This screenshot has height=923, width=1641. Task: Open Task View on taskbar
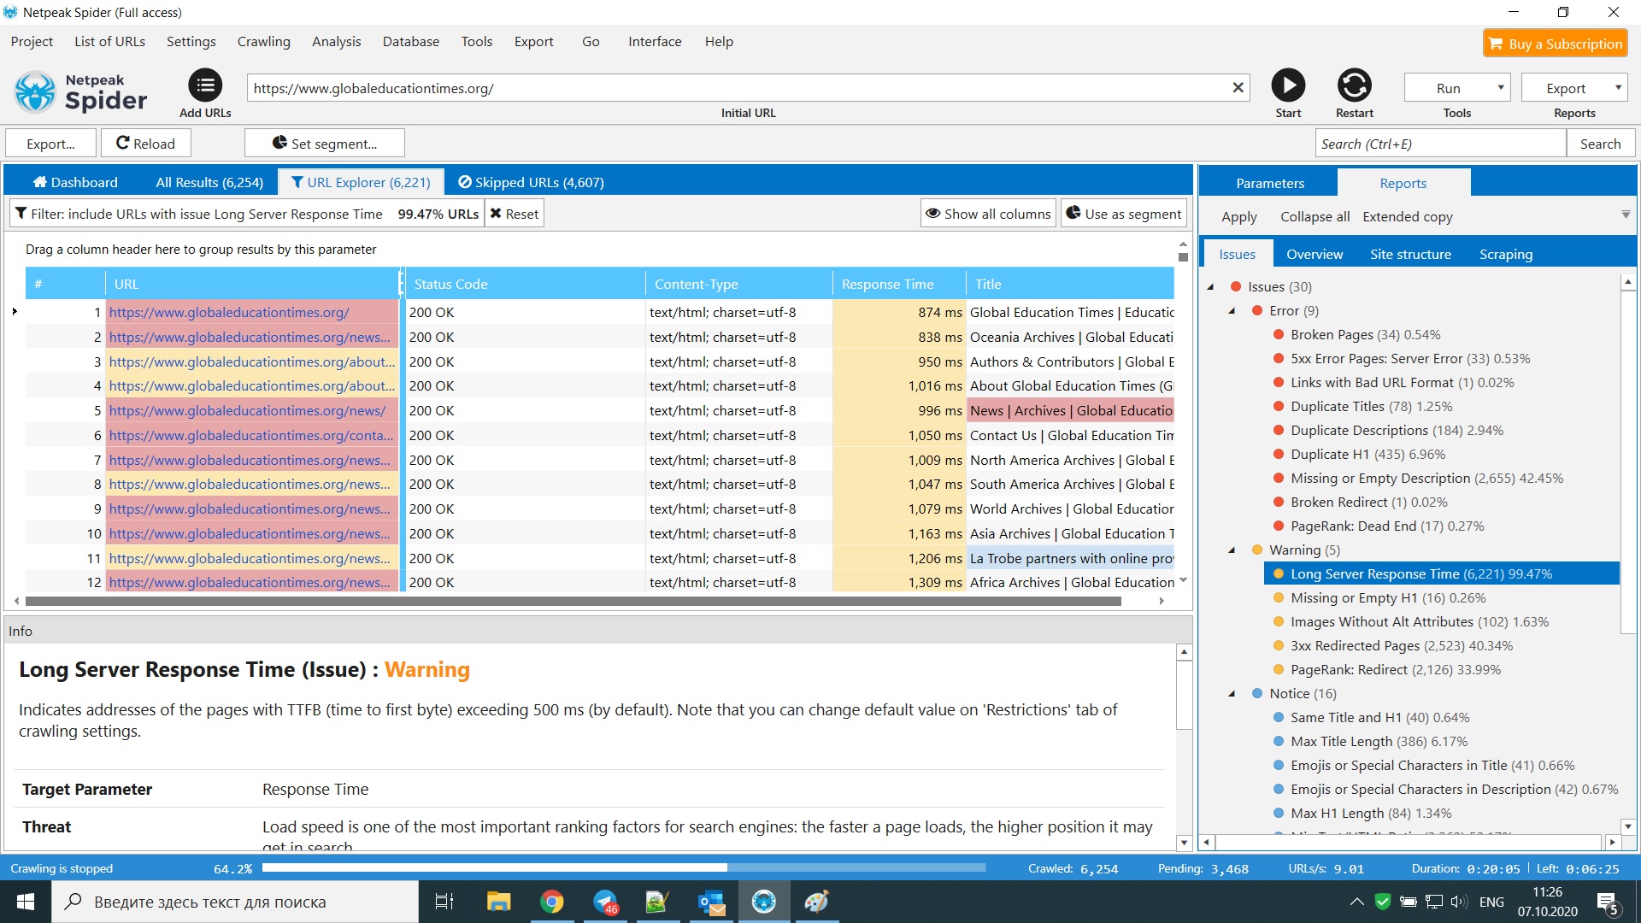tap(444, 902)
